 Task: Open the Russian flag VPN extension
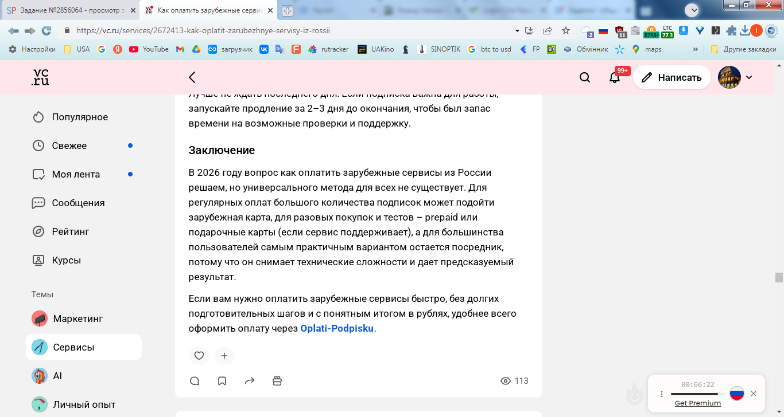pyautogui.click(x=603, y=31)
